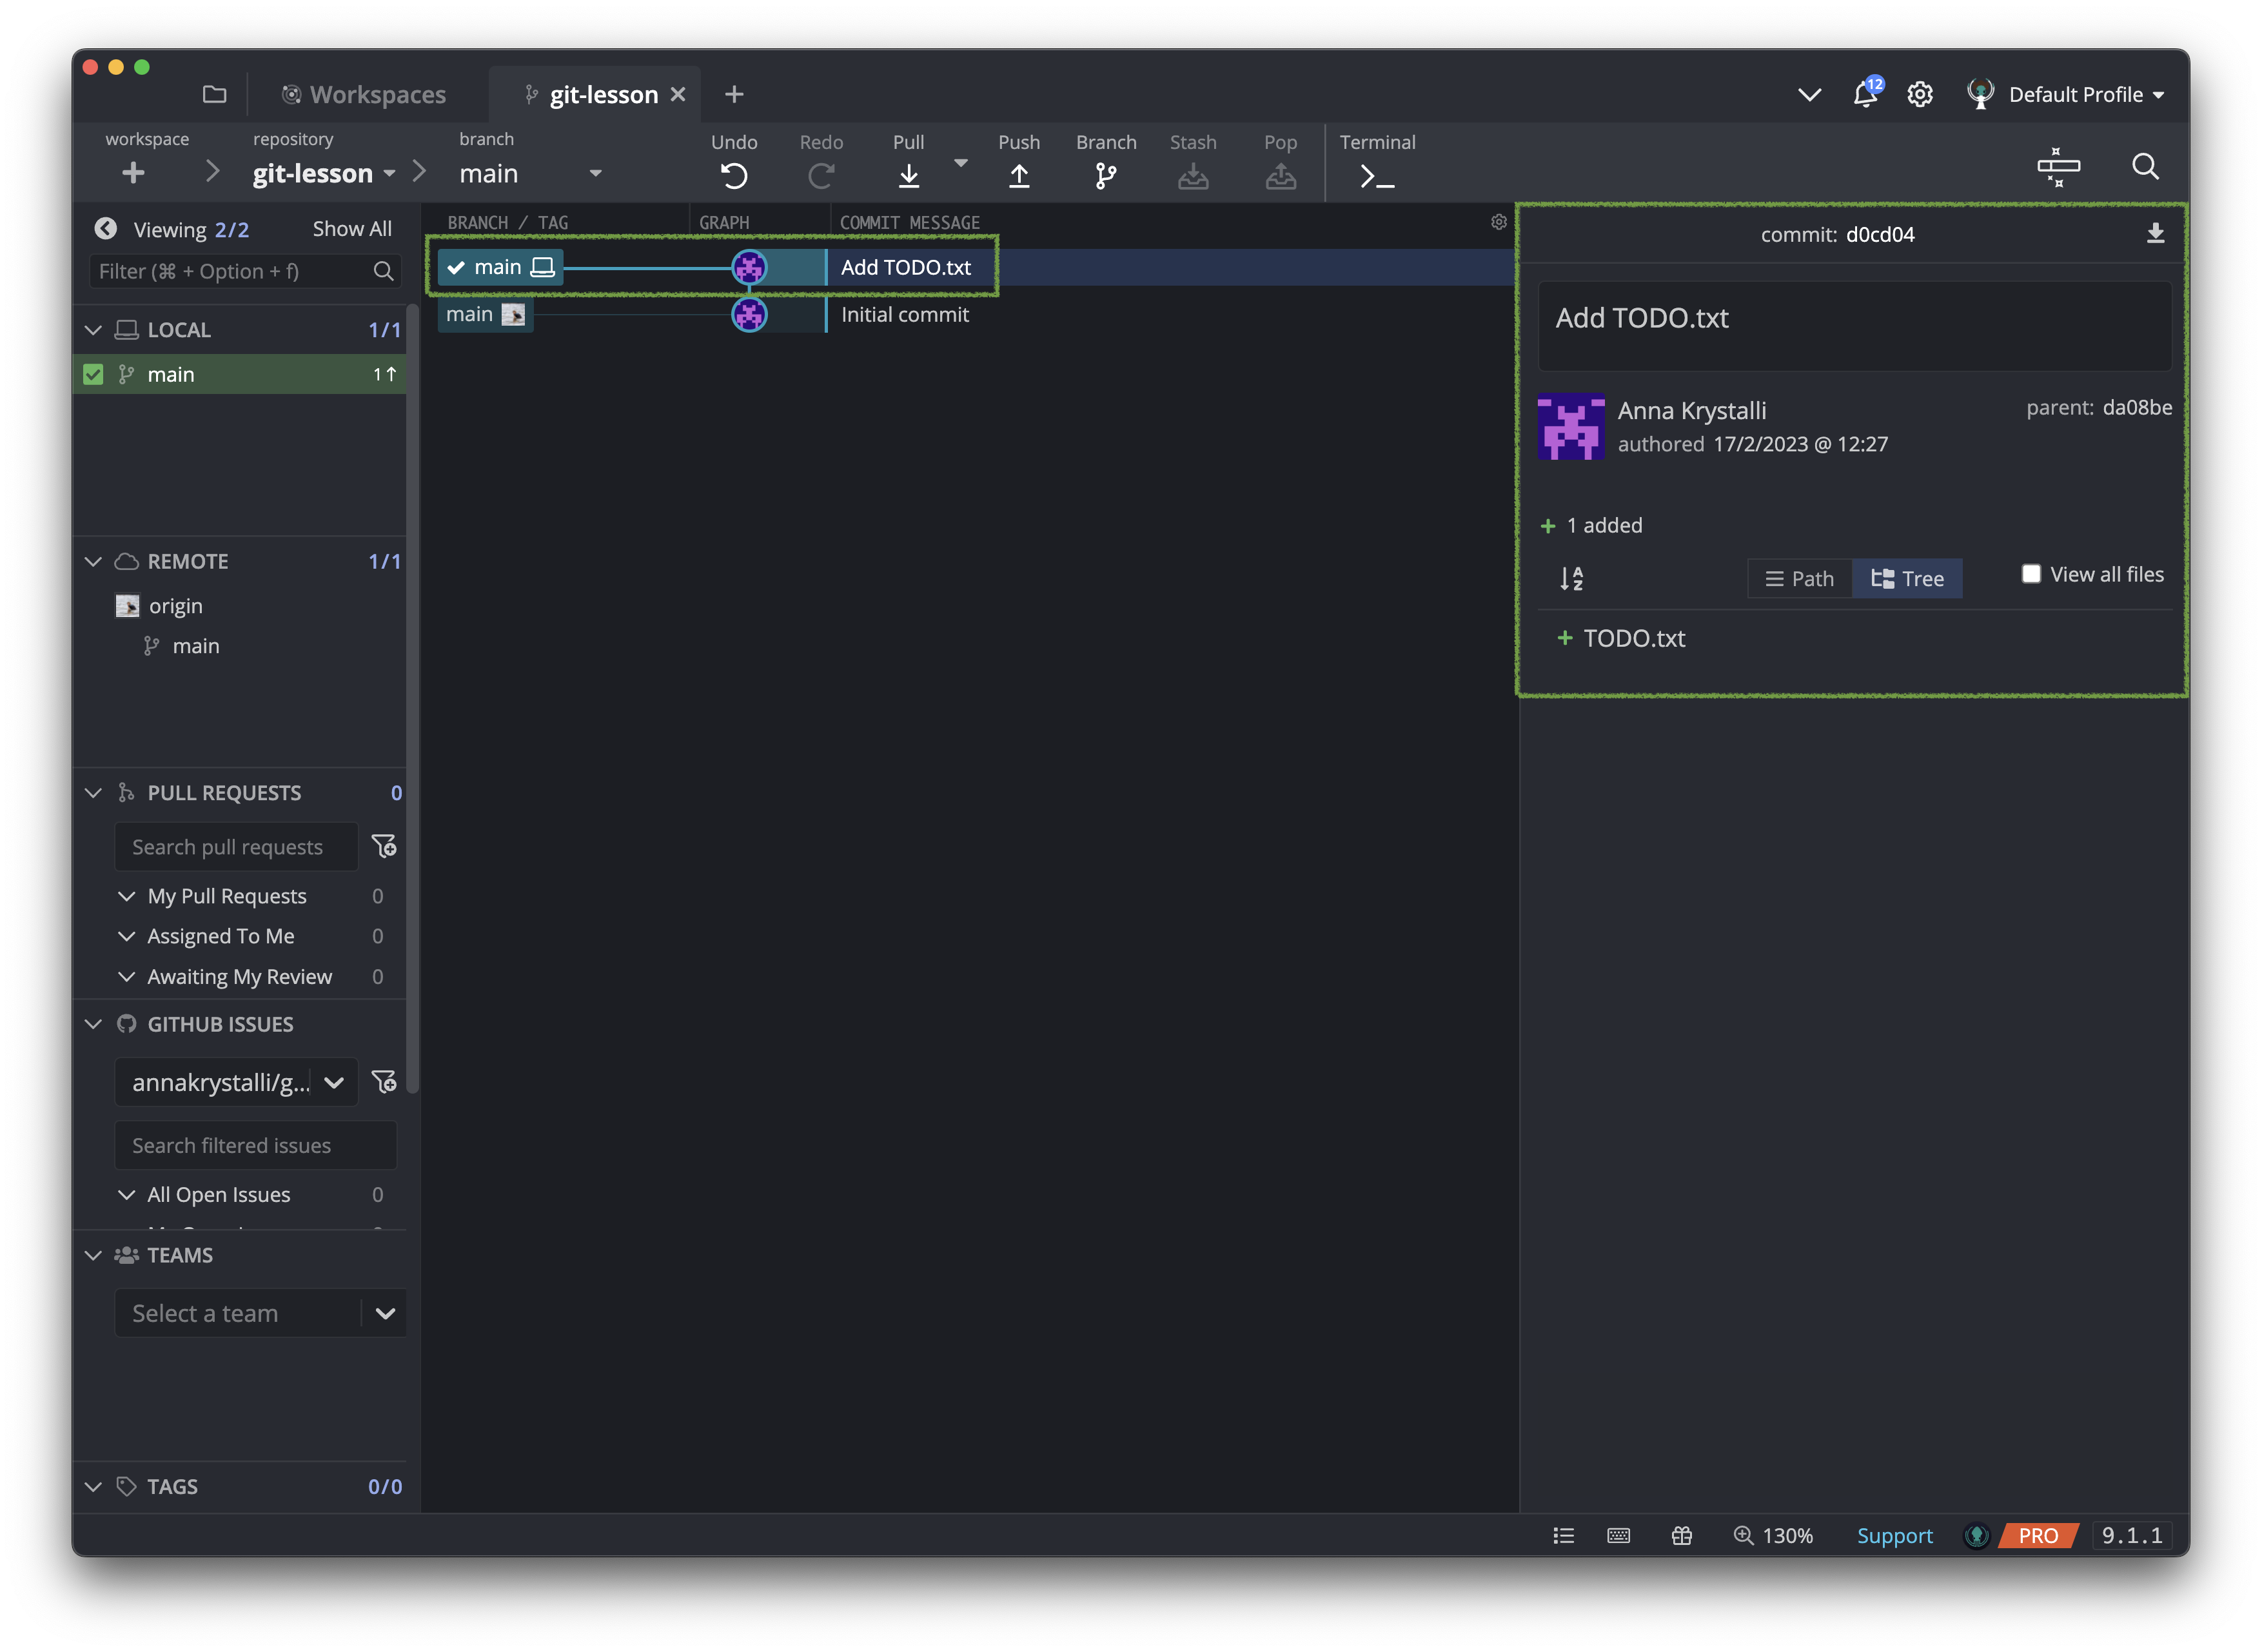Open the tab list chevron at top right
The height and width of the screenshot is (1652, 2262).
(x=1809, y=95)
